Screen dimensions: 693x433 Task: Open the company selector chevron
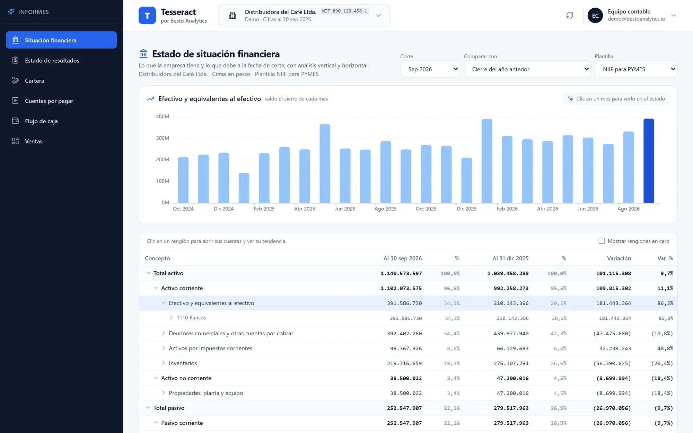tap(379, 15)
